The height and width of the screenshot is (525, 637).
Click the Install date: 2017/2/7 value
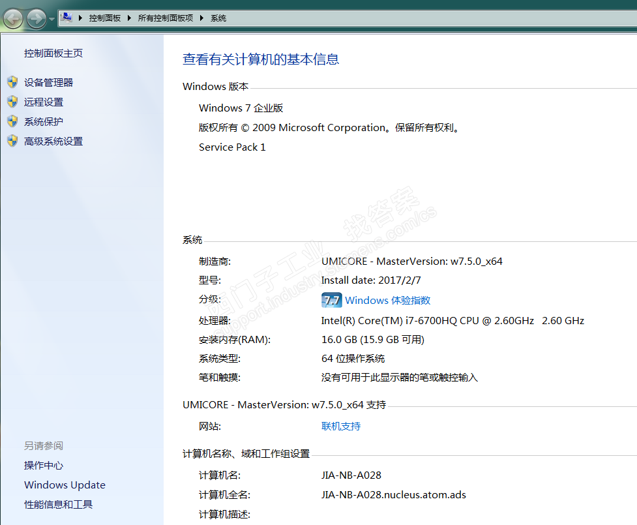point(371,280)
